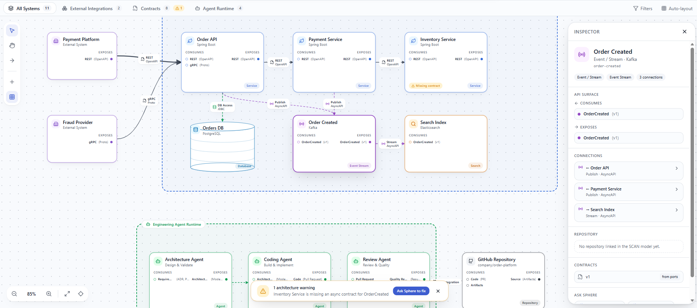This screenshot has width=697, height=308.
Task: Select the Inventory Service node icon
Action: tap(413, 41)
